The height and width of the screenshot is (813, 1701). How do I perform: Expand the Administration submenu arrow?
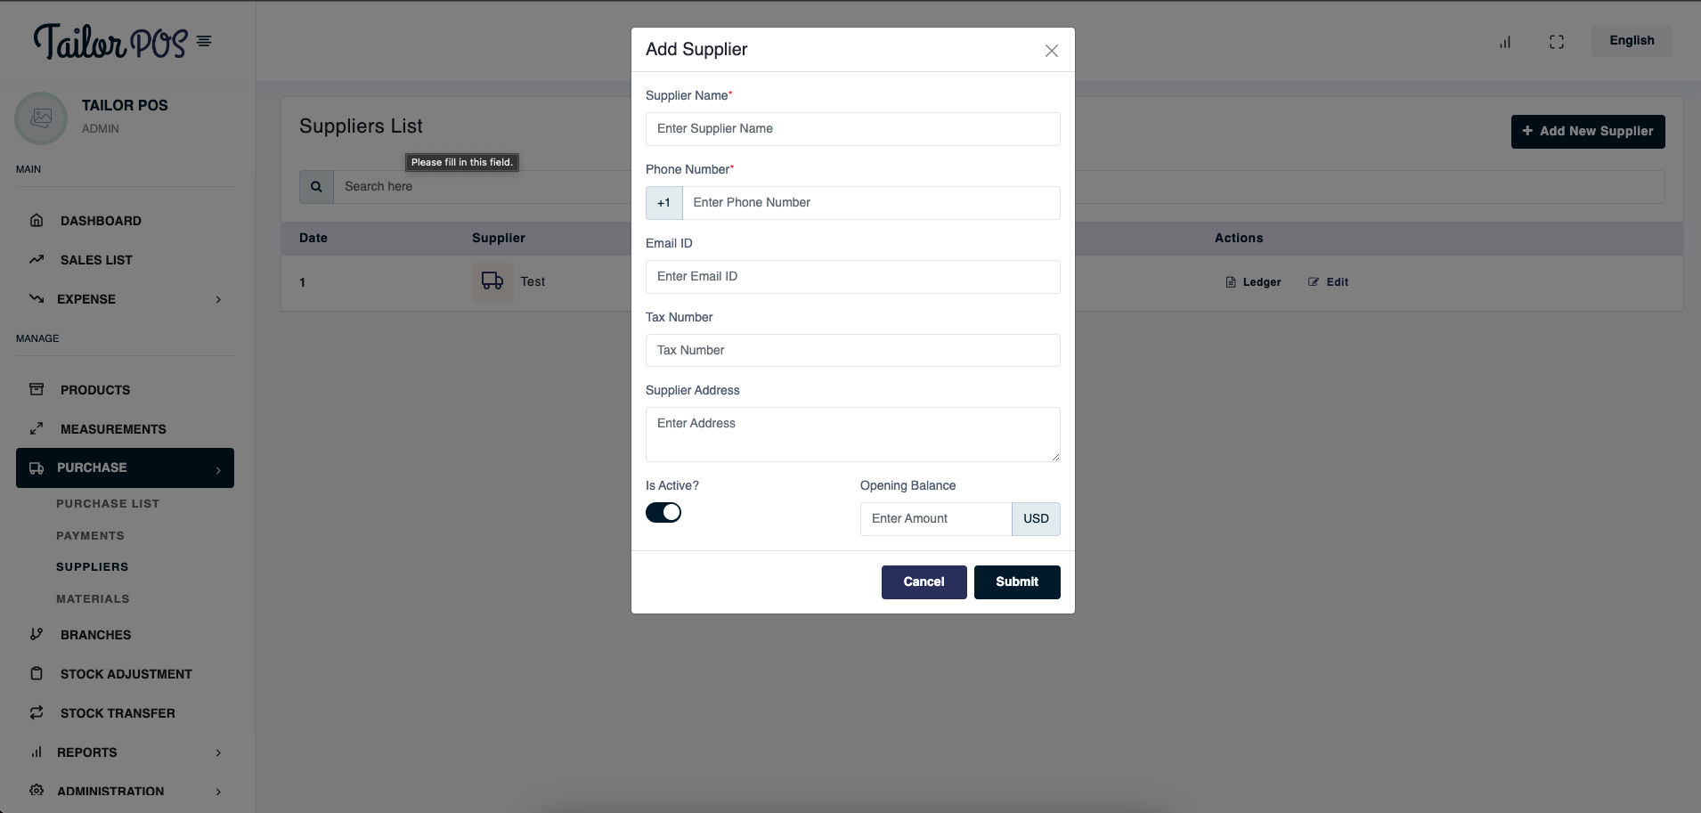coord(218,792)
